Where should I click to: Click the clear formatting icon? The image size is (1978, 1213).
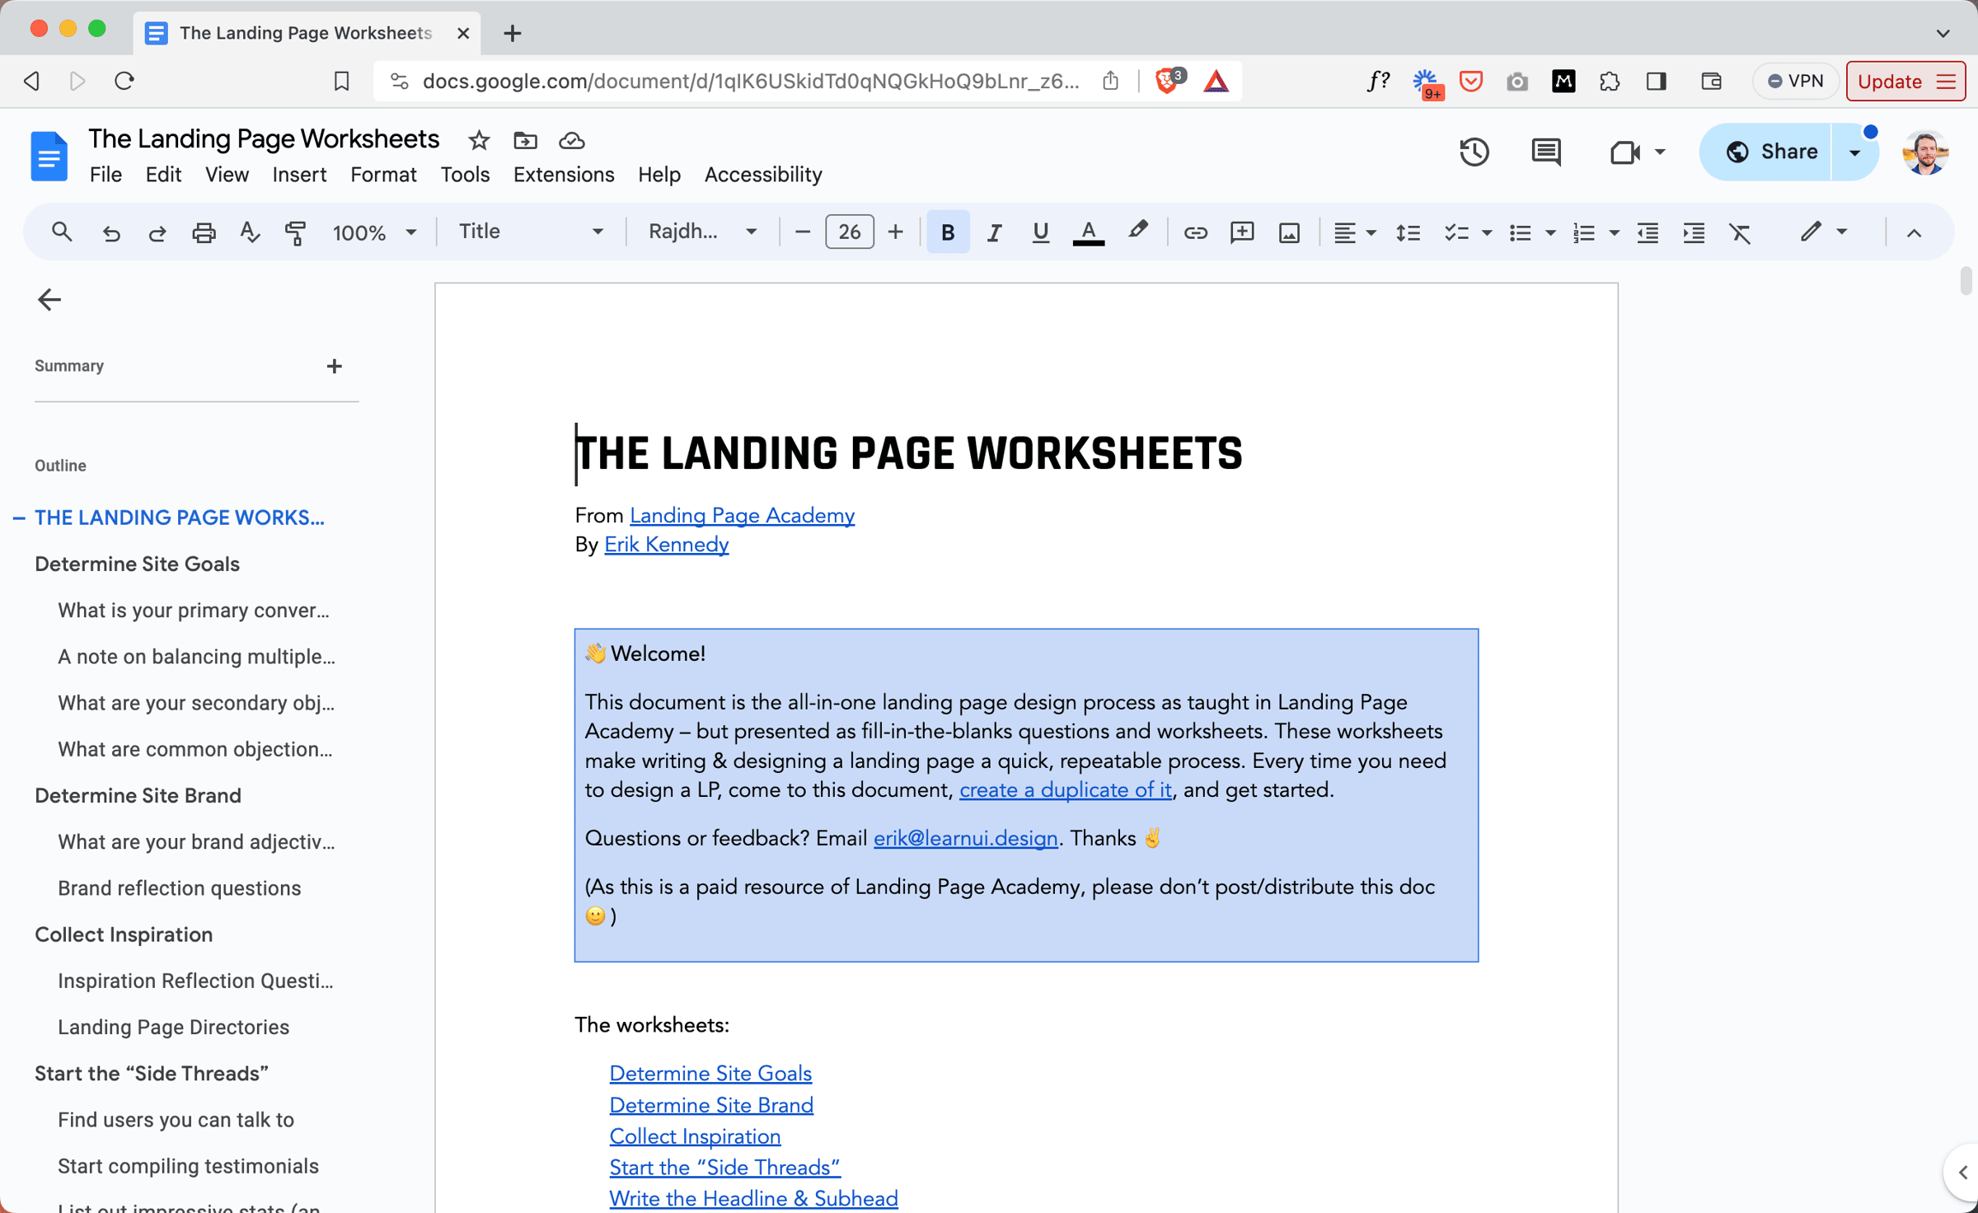[x=1740, y=233]
